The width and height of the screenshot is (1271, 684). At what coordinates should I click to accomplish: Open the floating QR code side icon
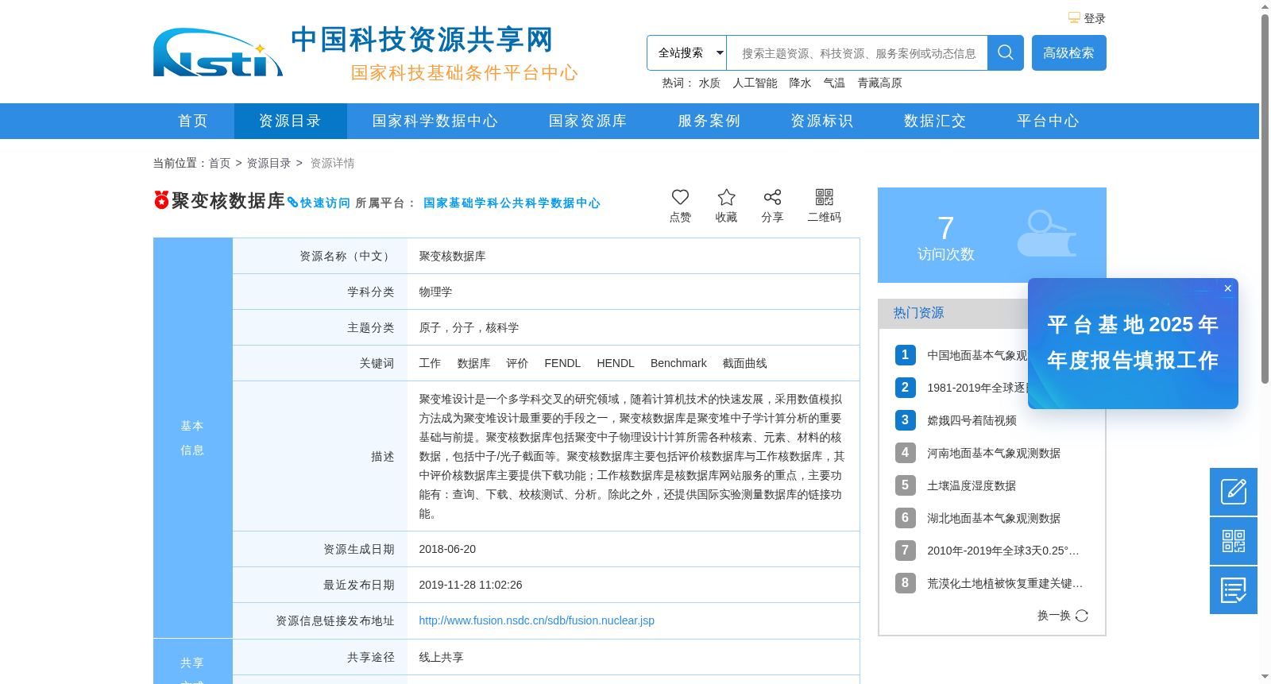pos(1234,541)
